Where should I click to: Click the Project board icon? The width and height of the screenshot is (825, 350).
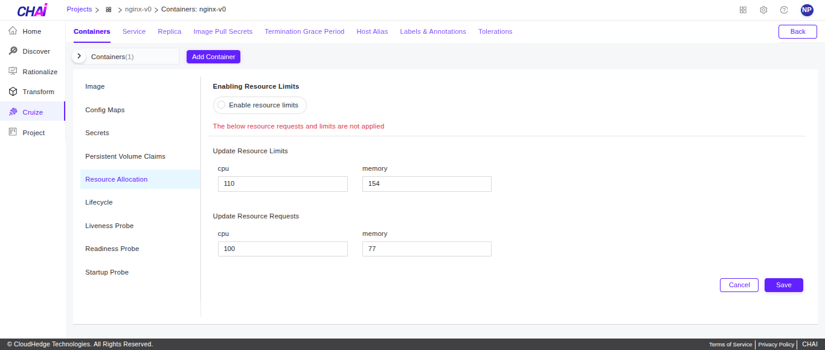pyautogui.click(x=13, y=132)
